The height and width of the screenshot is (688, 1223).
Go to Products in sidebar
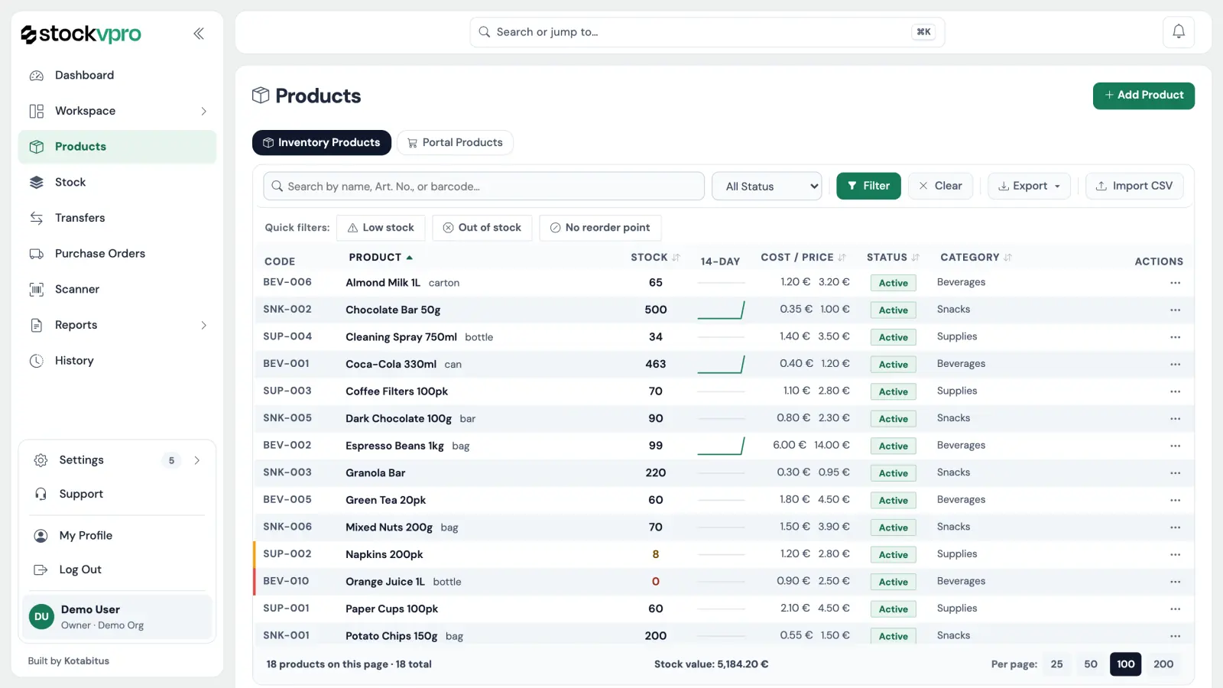[117, 147]
